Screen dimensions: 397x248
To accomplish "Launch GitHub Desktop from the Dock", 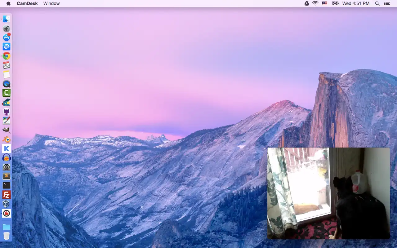I will click(7, 112).
